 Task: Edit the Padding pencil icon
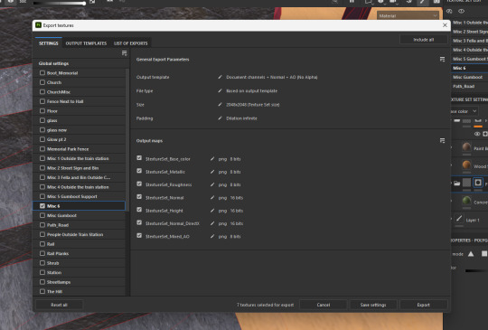coord(220,118)
